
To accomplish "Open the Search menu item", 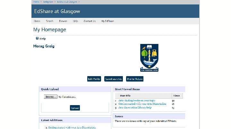I will [49, 21].
